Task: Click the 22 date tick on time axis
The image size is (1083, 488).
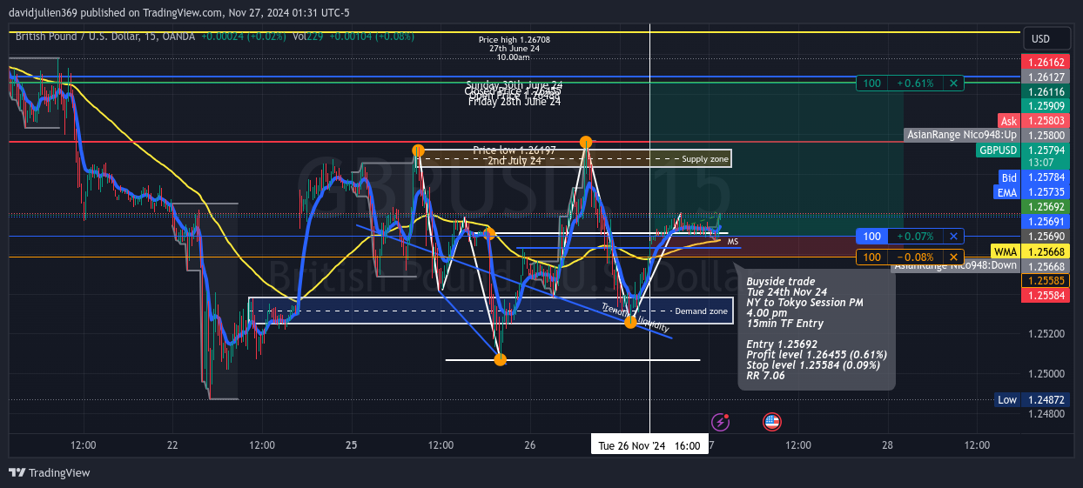Action: click(x=172, y=445)
